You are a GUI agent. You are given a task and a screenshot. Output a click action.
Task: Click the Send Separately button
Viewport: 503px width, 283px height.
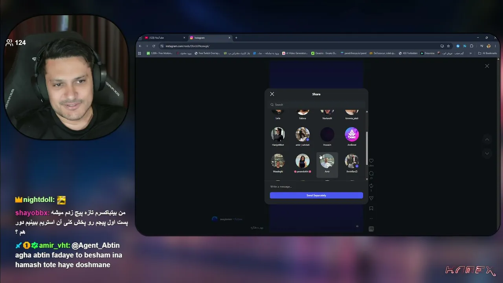(316, 195)
